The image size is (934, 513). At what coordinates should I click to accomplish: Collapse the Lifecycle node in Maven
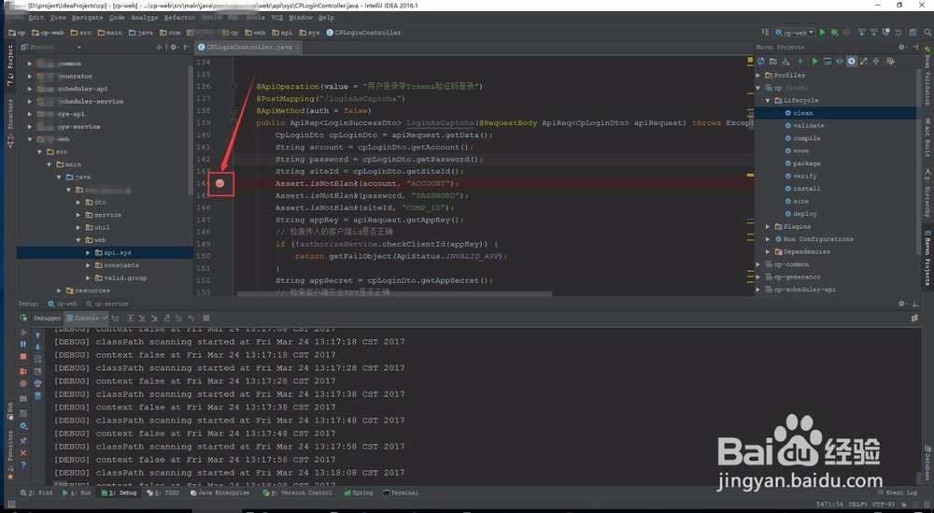(x=768, y=100)
